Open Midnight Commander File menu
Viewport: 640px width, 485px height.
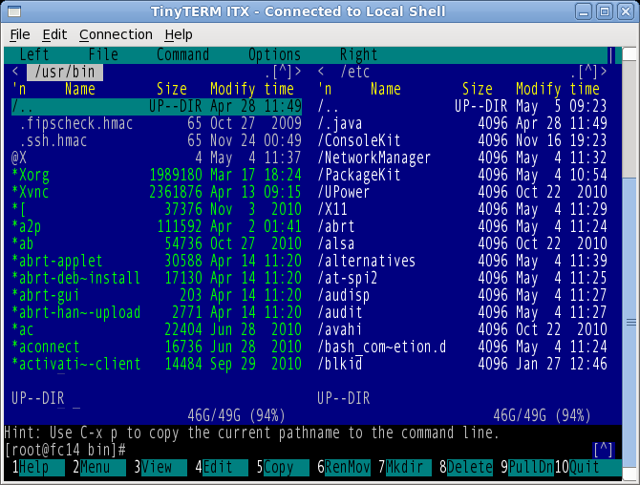coord(103,54)
